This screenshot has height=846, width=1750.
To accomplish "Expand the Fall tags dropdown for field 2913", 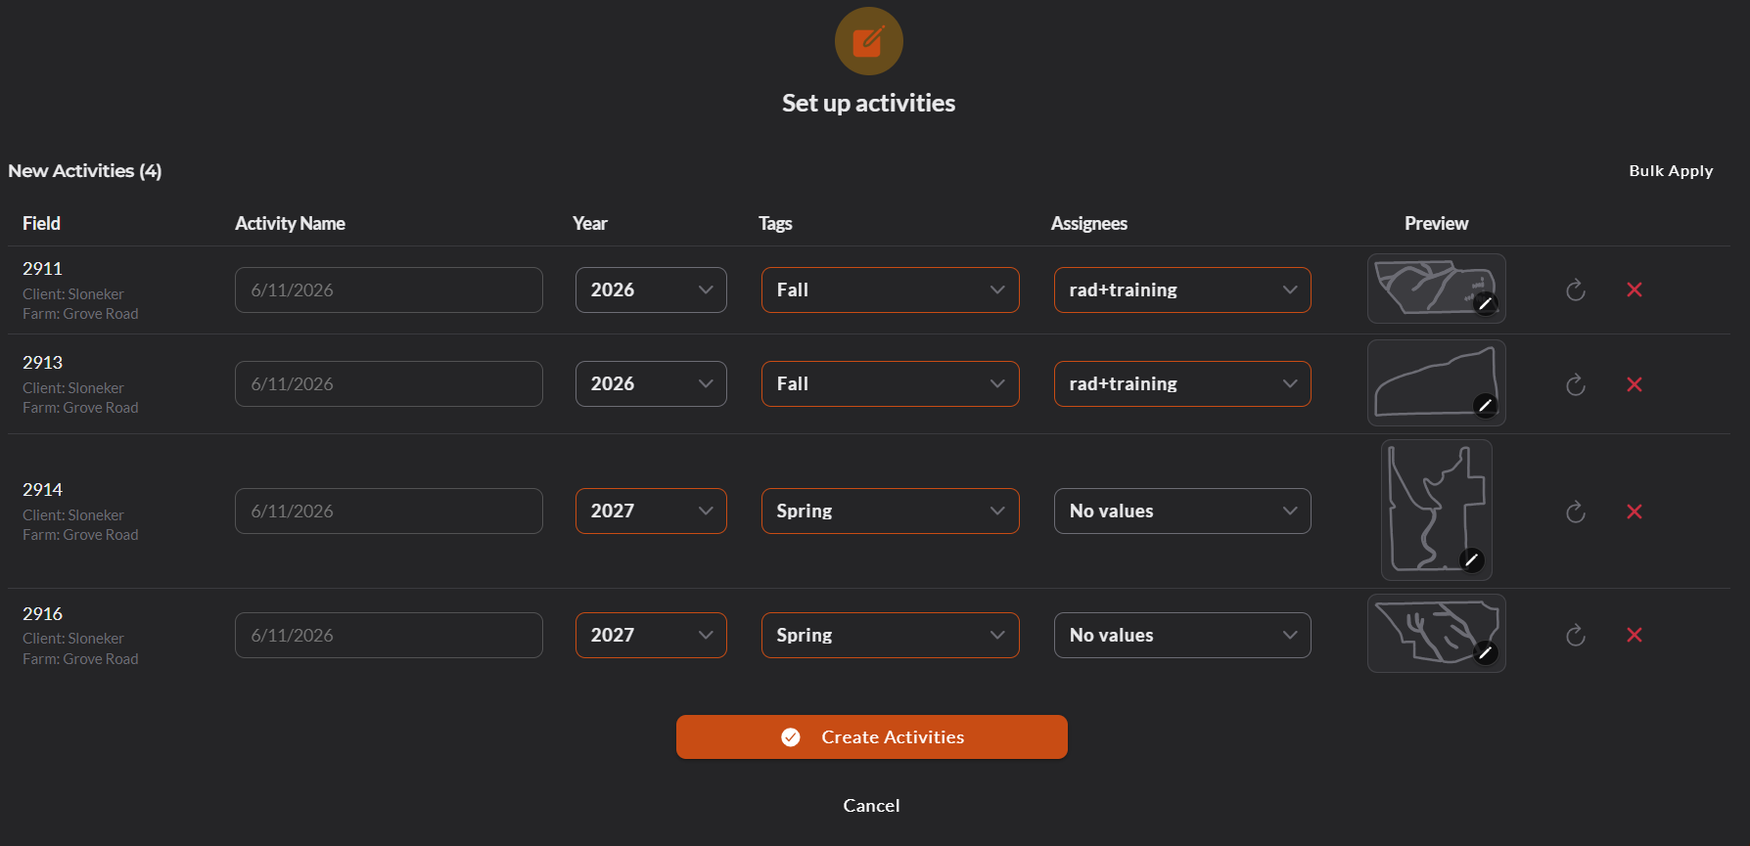I will coord(891,383).
